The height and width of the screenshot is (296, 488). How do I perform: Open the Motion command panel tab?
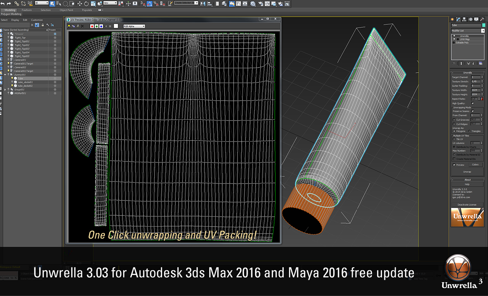pyautogui.click(x=470, y=19)
